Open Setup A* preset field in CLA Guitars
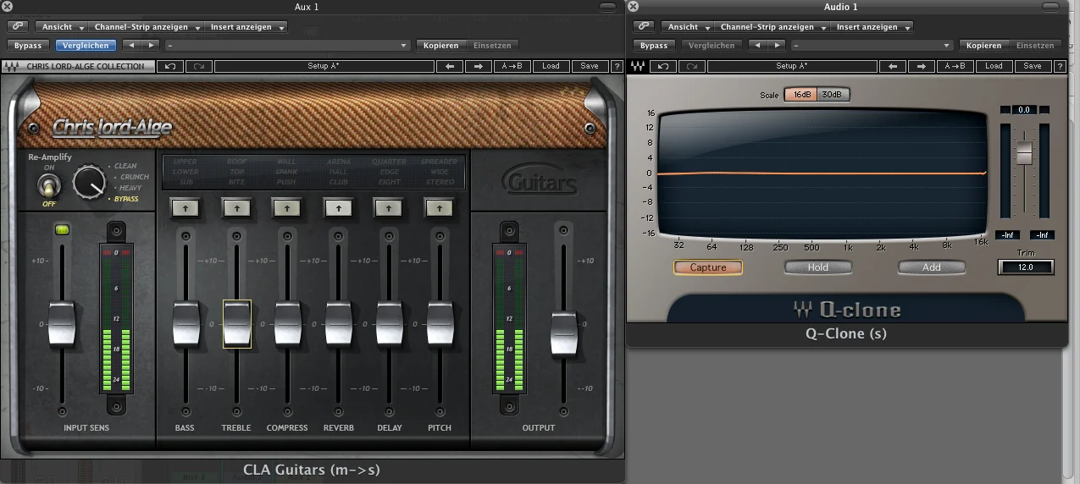This screenshot has width=1080, height=484. (x=324, y=66)
